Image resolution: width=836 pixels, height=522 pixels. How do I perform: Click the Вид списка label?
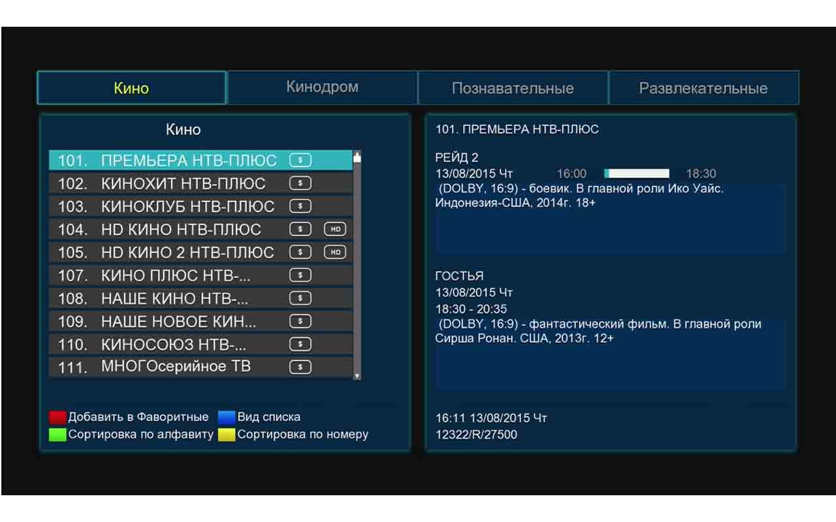point(269,417)
